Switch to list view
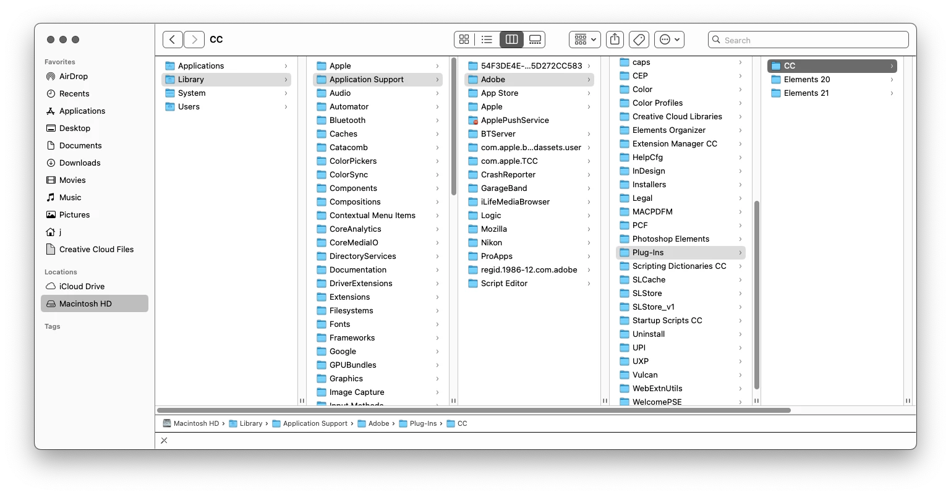This screenshot has width=951, height=495. click(x=487, y=40)
